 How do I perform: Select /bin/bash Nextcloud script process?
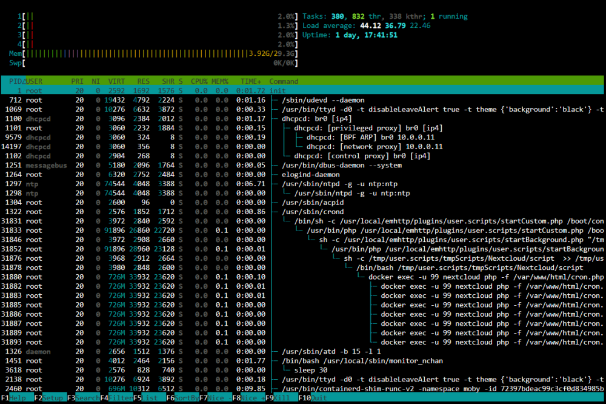click(302, 268)
